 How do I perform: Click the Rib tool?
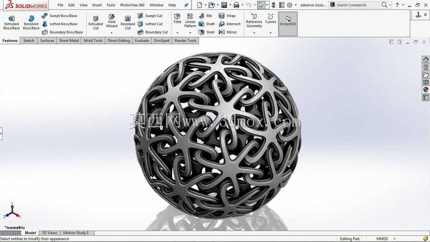tap(205, 16)
